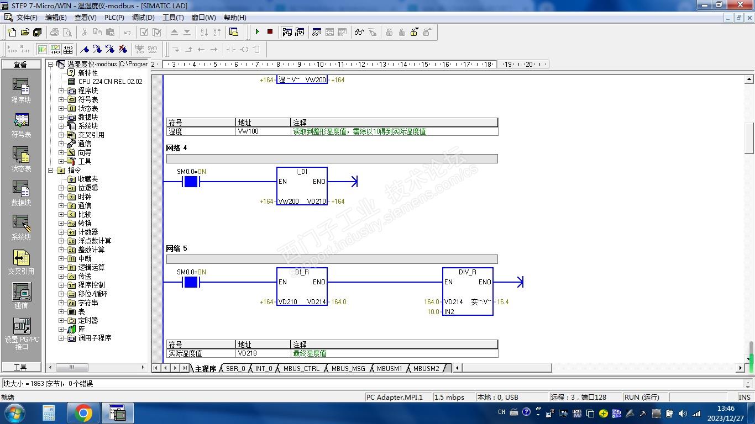
Task: Open the 调试(D) menu
Action: coord(144,17)
